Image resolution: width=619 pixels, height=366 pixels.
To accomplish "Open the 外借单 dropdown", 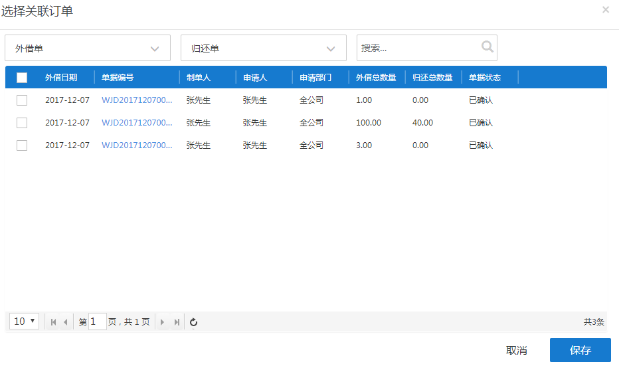I will (88, 48).
